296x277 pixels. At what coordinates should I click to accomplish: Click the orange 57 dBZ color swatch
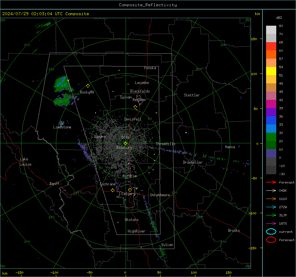[x=271, y=54]
